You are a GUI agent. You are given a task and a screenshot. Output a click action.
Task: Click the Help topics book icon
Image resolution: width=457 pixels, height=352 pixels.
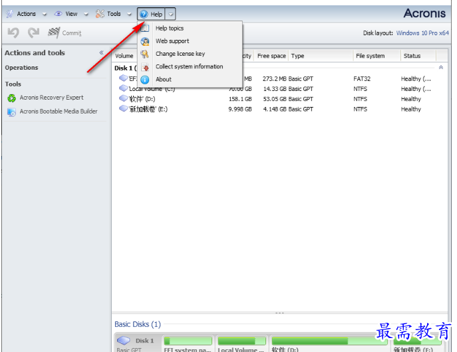(145, 28)
